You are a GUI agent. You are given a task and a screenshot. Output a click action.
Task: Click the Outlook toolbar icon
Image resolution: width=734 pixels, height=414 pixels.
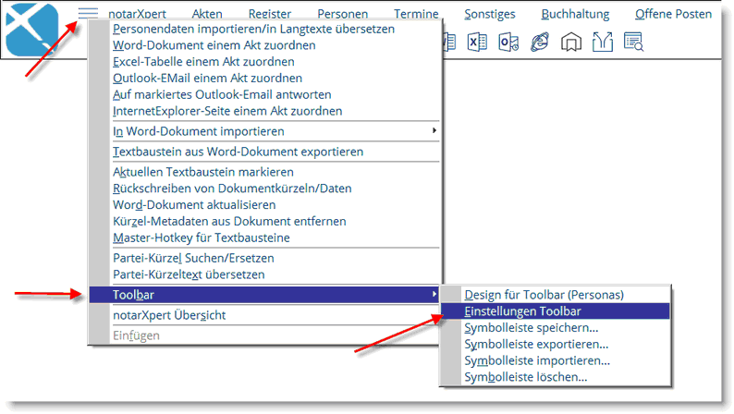(x=508, y=43)
